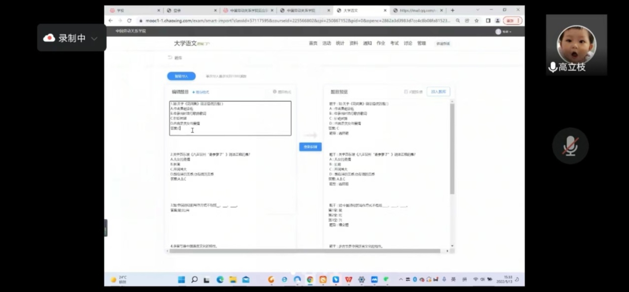Open the browser profile icon
Screen dimensions: 629x292
498,21
